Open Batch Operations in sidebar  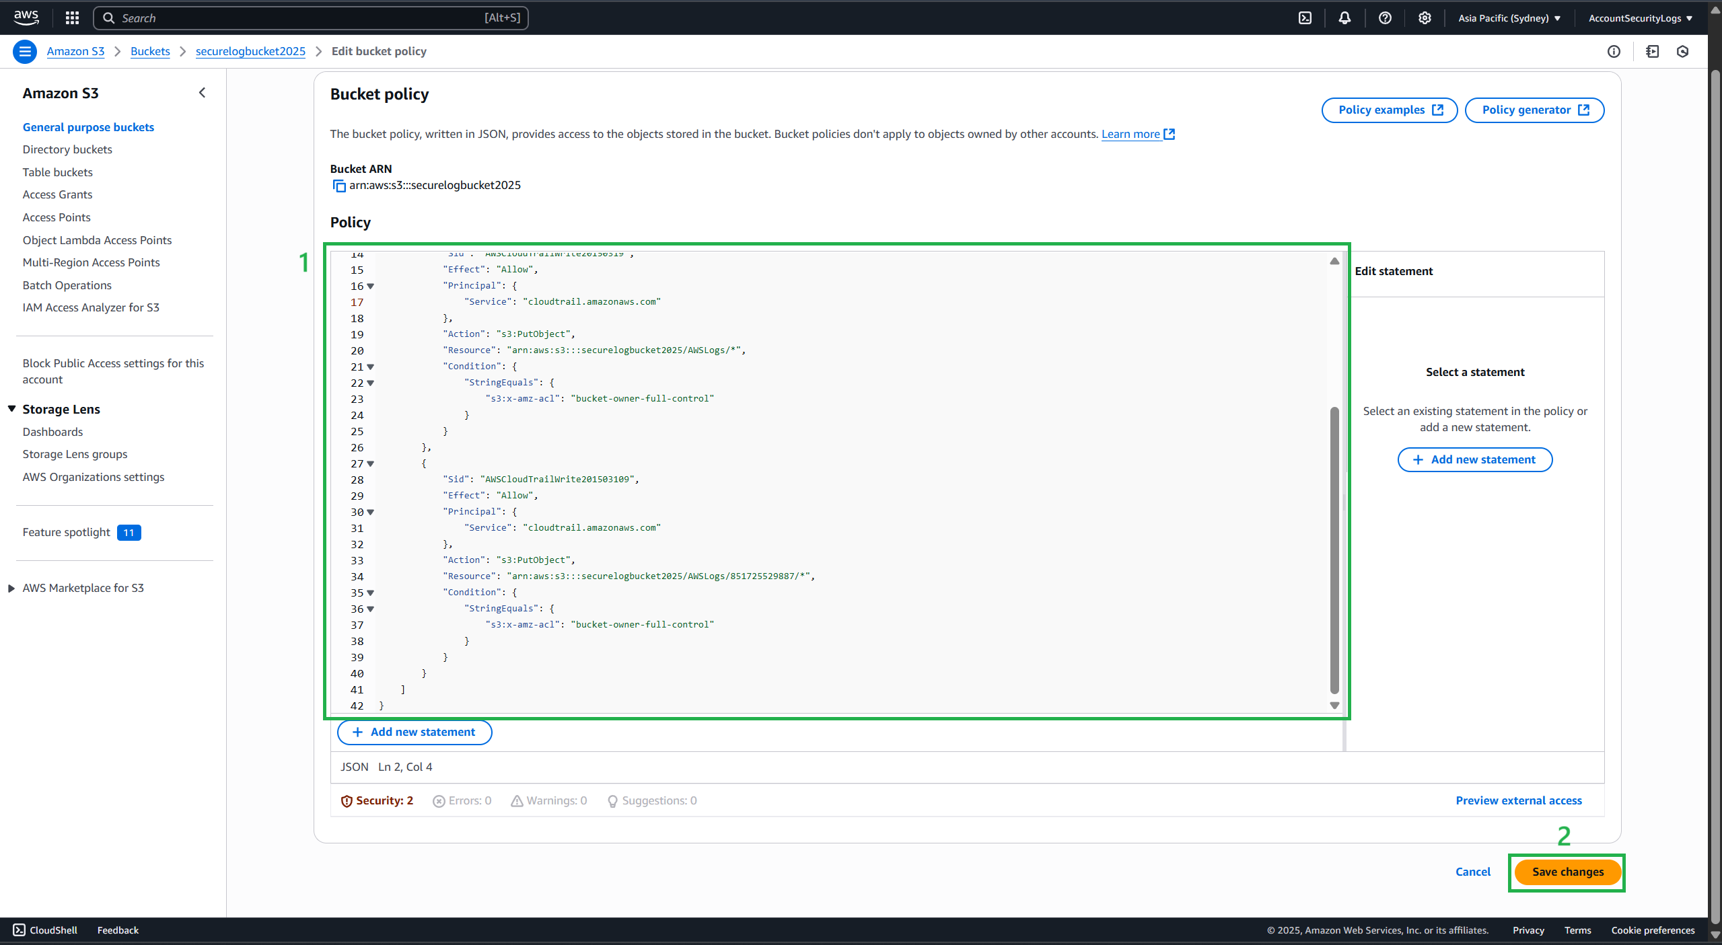pos(67,285)
